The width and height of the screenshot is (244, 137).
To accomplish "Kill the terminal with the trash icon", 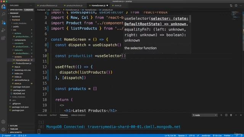I will pyautogui.click(x=231, y=115).
